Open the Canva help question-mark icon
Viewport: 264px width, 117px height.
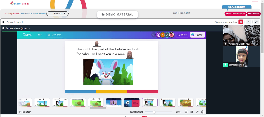point(203,112)
